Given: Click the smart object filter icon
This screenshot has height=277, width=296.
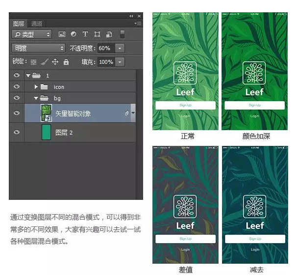Looking at the screenshot, I should [109, 34].
